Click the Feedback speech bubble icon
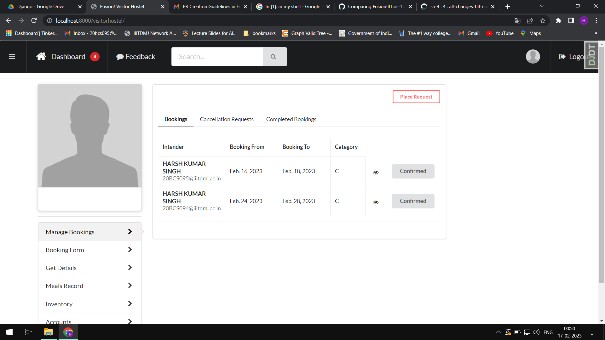Image resolution: width=605 pixels, height=340 pixels. click(x=120, y=57)
